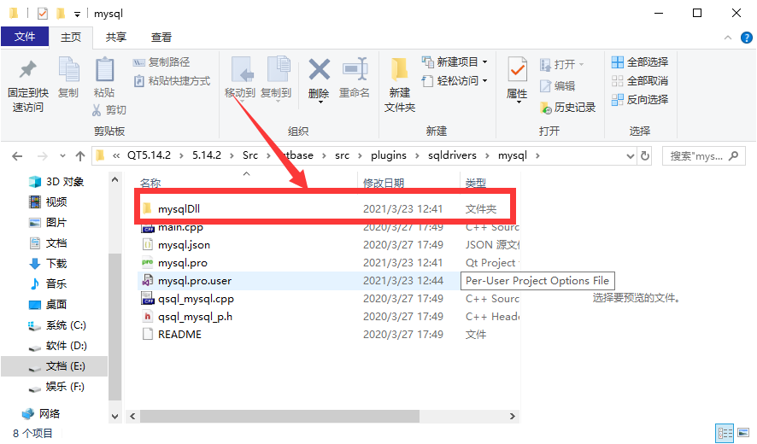The width and height of the screenshot is (757, 444).
Task: Open History in ribbon
Action: tap(567, 107)
